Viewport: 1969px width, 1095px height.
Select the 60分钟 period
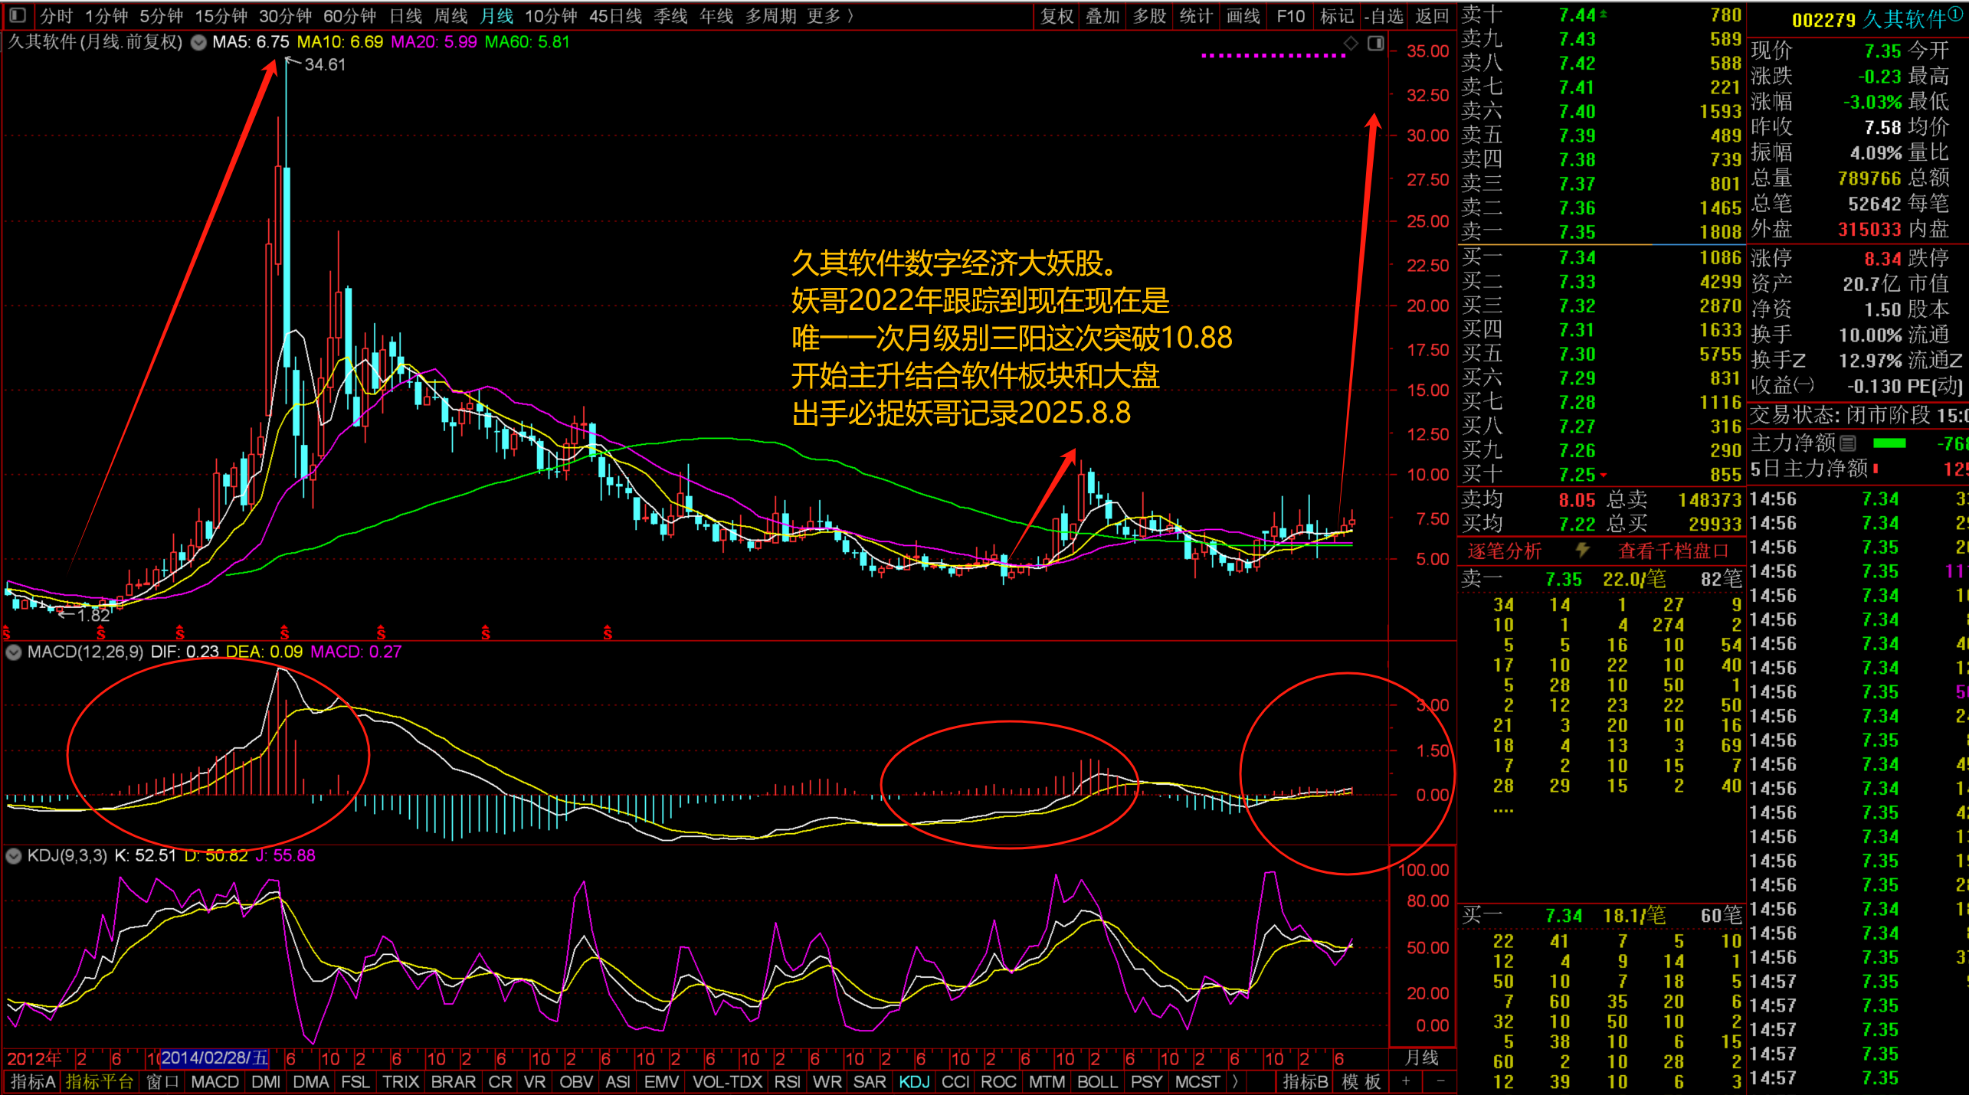(x=349, y=15)
